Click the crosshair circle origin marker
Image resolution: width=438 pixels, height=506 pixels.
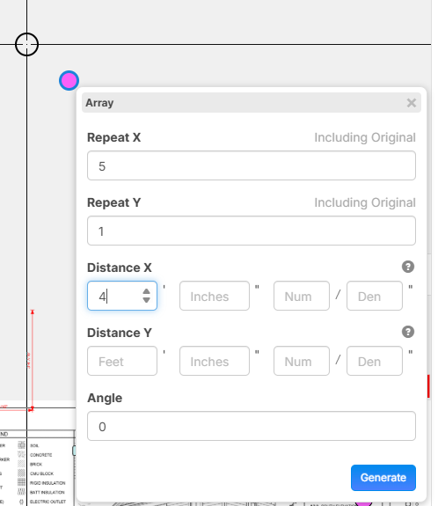pos(26,44)
